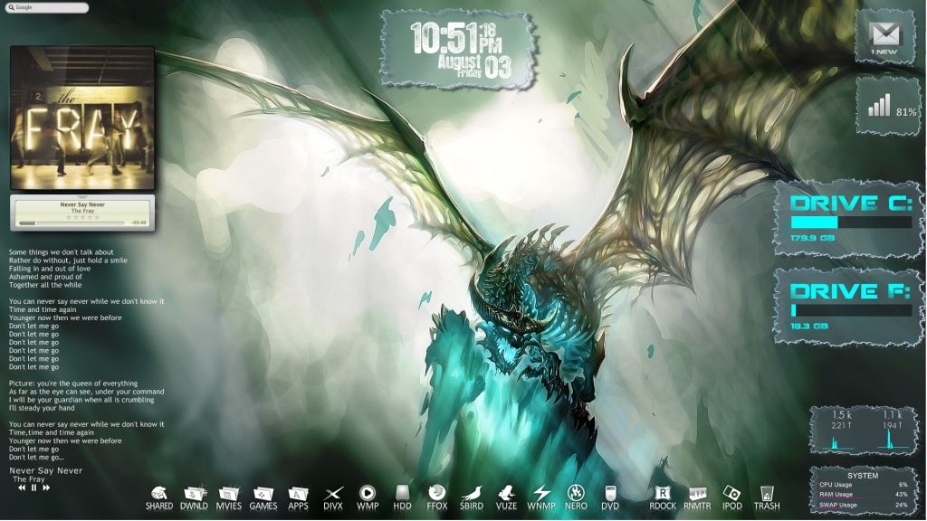The width and height of the screenshot is (927, 521).
Task: Pause the playing song
Action: (33, 488)
